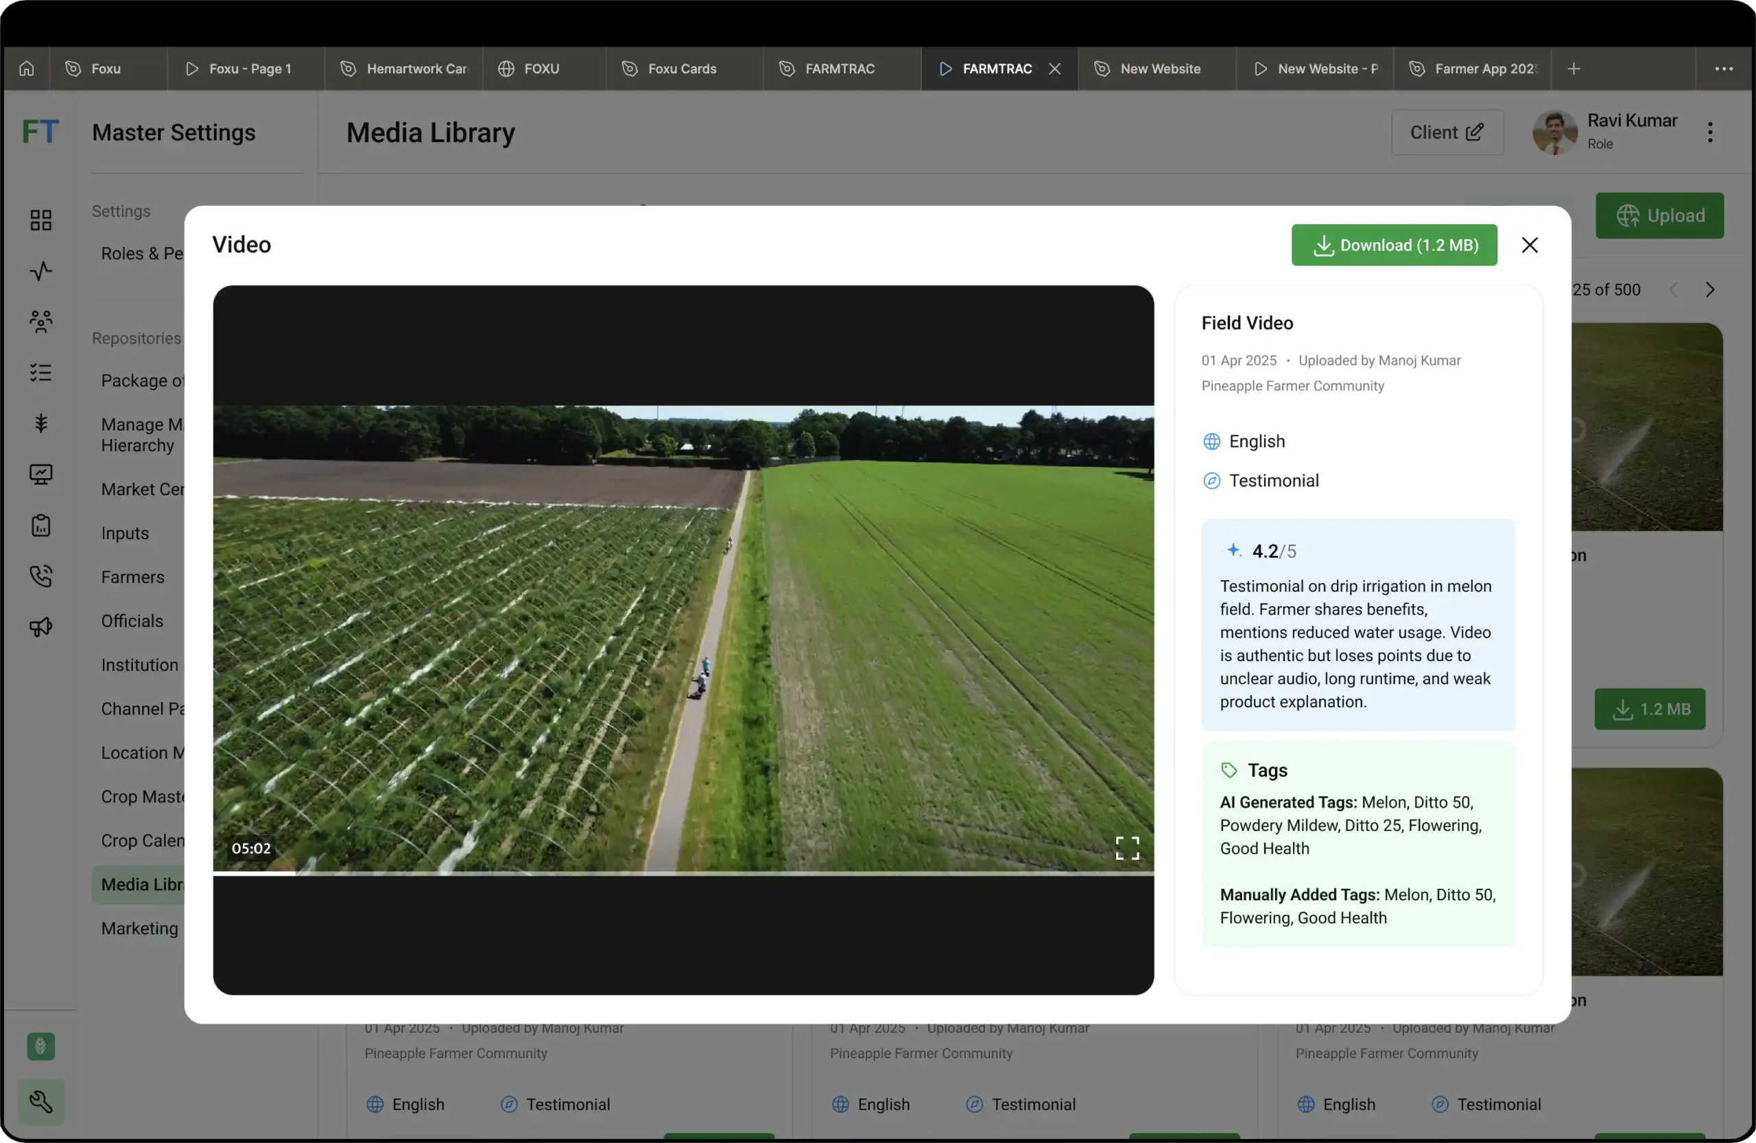Click the Client edit button

[1447, 133]
